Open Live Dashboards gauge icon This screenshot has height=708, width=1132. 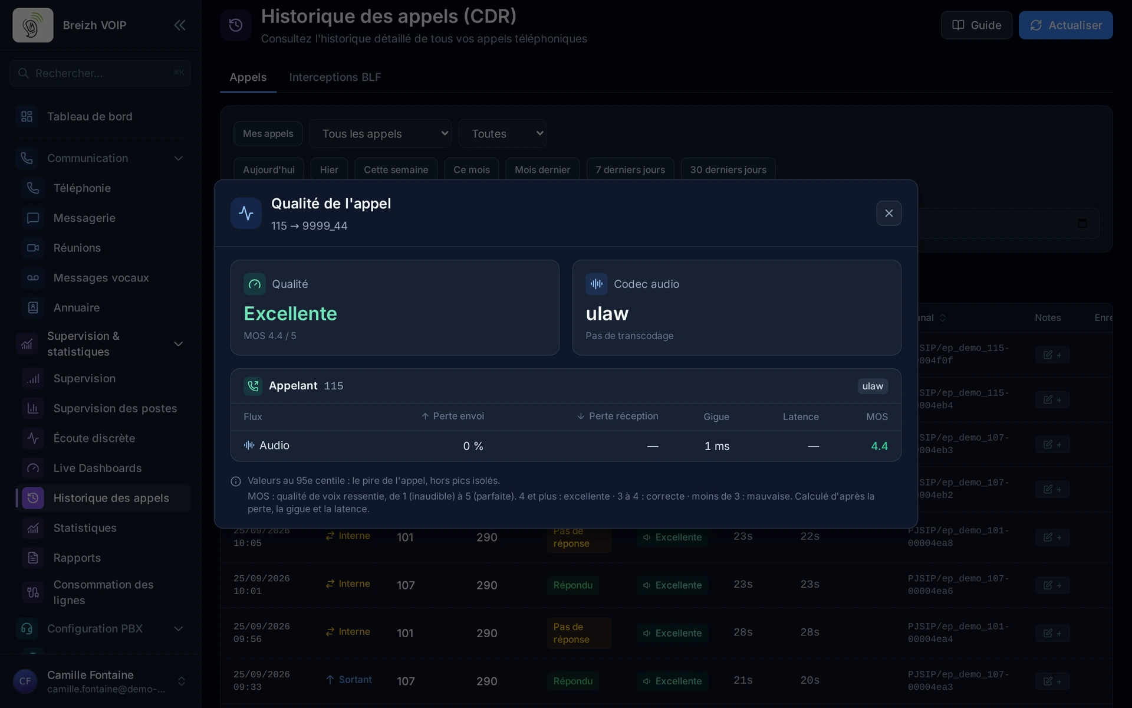coord(33,468)
